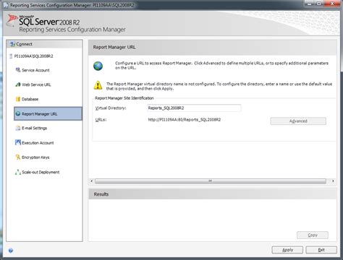This screenshot has height=260, width=343.
Task: Click the Results heading text
Action: [x=101, y=194]
